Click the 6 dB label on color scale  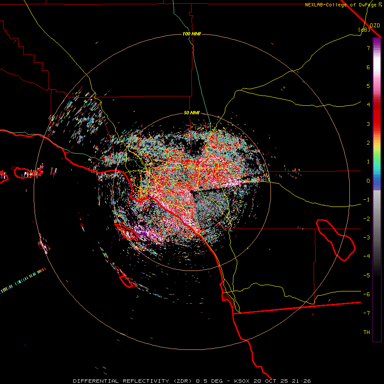(x=368, y=67)
